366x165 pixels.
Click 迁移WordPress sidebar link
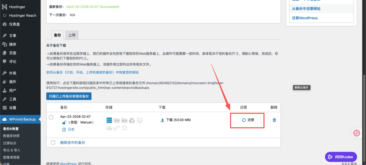pyautogui.click(x=305, y=18)
